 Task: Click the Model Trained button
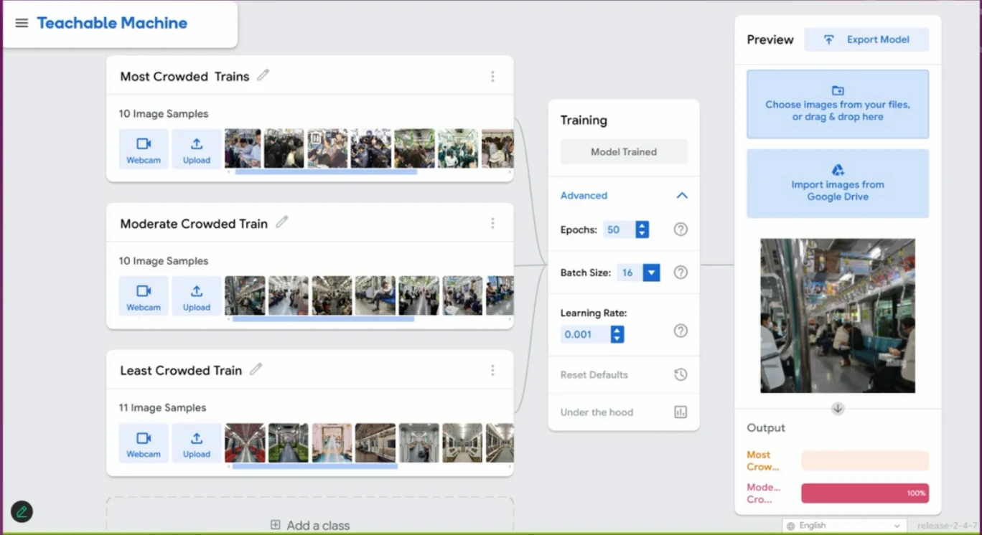(x=624, y=152)
